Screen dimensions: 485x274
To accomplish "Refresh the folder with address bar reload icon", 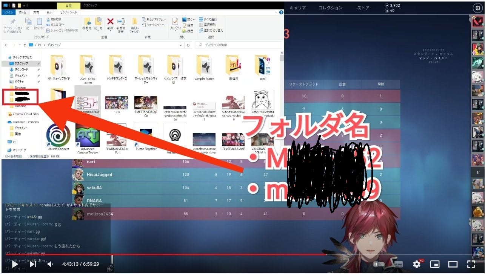I will coord(188,45).
